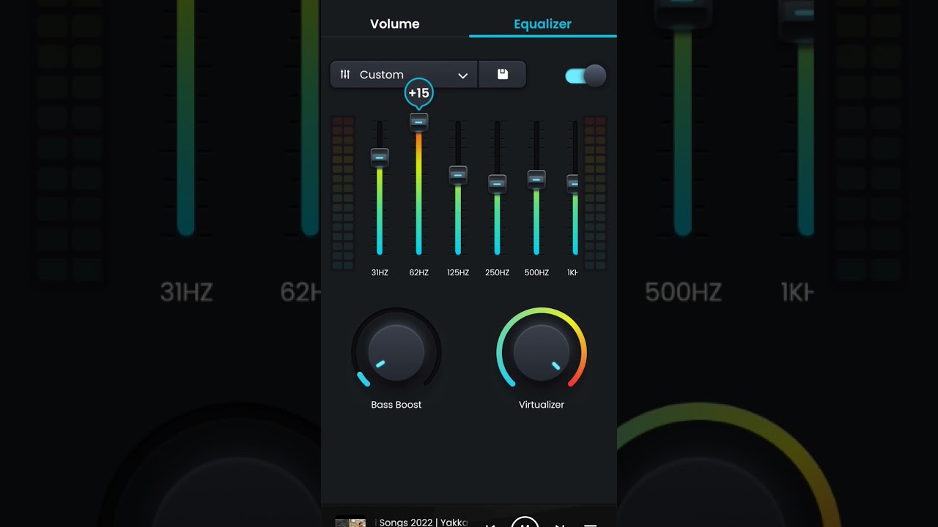Select the Equalizer tab
The image size is (938, 527).
(x=542, y=23)
